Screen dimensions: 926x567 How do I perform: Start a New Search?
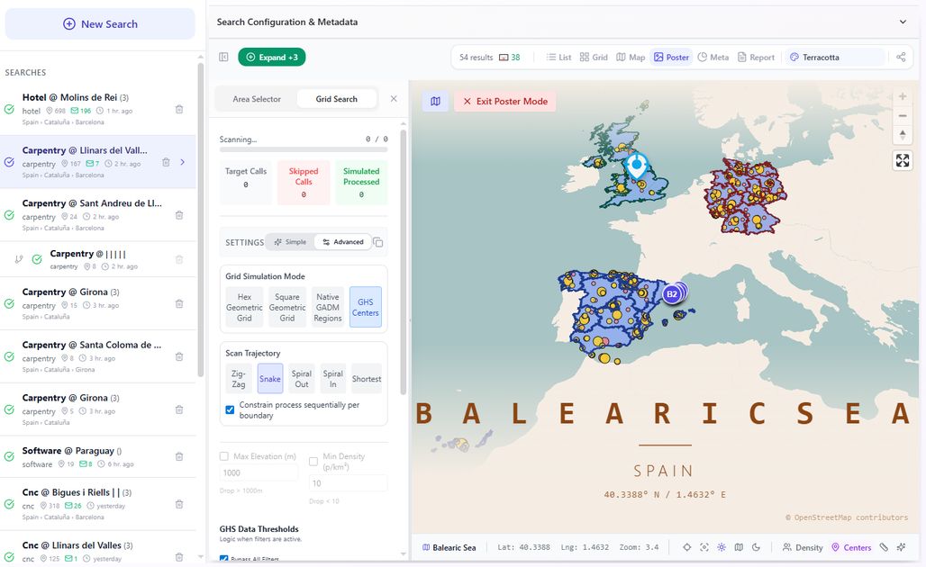[100, 24]
